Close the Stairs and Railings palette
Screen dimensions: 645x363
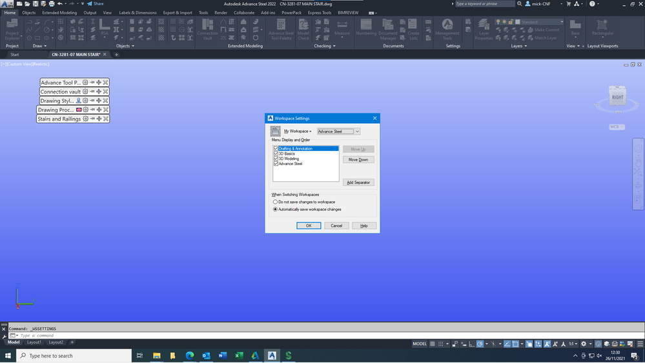pyautogui.click(x=106, y=119)
